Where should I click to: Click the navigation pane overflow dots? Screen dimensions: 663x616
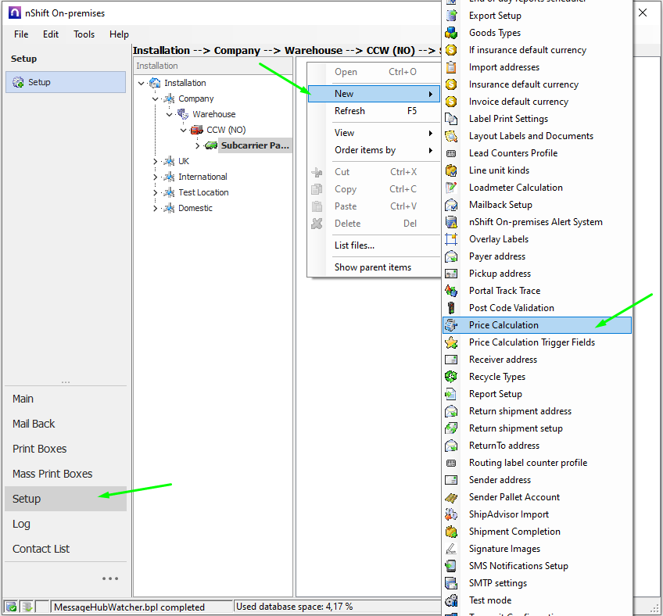click(110, 578)
